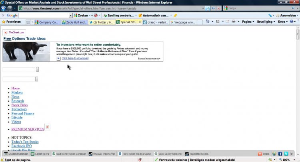Click the Google toolbar search field

tap(44, 16)
